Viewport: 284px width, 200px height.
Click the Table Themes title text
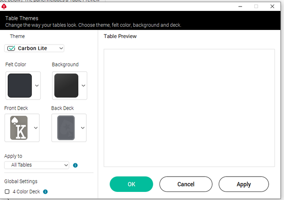coord(22,18)
